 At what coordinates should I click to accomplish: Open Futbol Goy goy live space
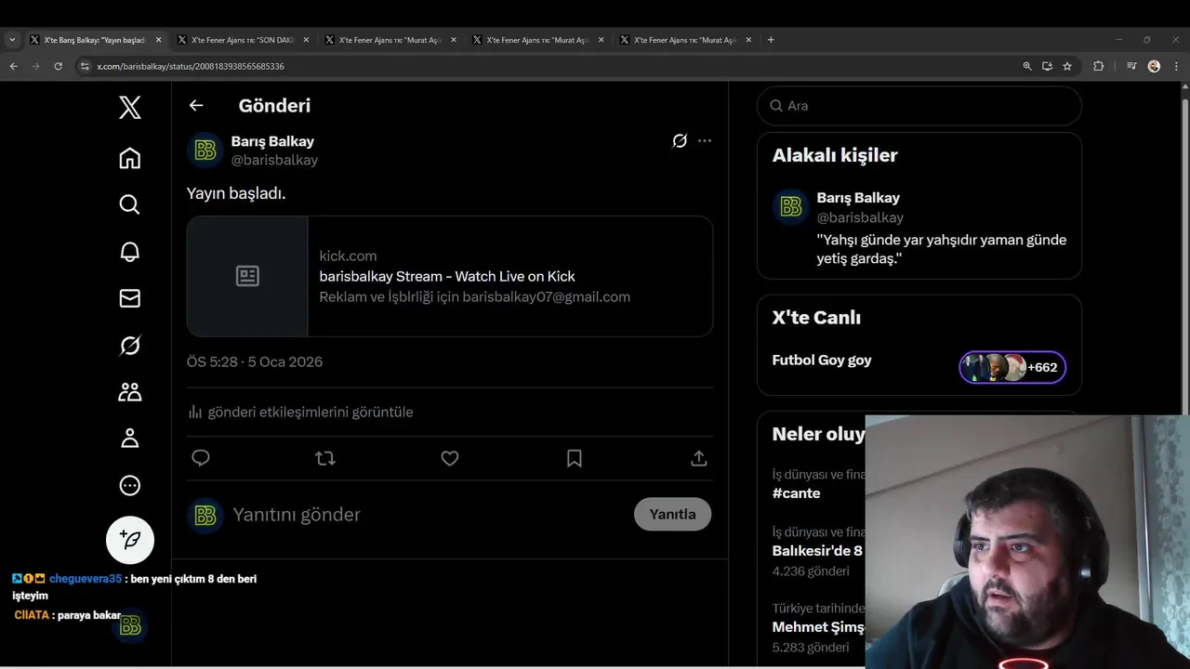pyautogui.click(x=822, y=360)
